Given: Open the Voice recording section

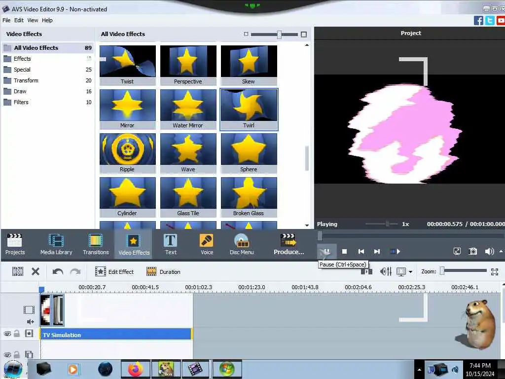Looking at the screenshot, I should (207, 244).
